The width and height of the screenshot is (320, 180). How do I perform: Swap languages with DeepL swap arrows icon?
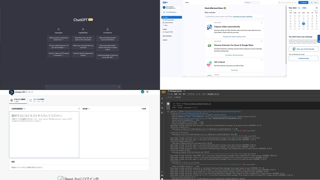tap(79, 109)
